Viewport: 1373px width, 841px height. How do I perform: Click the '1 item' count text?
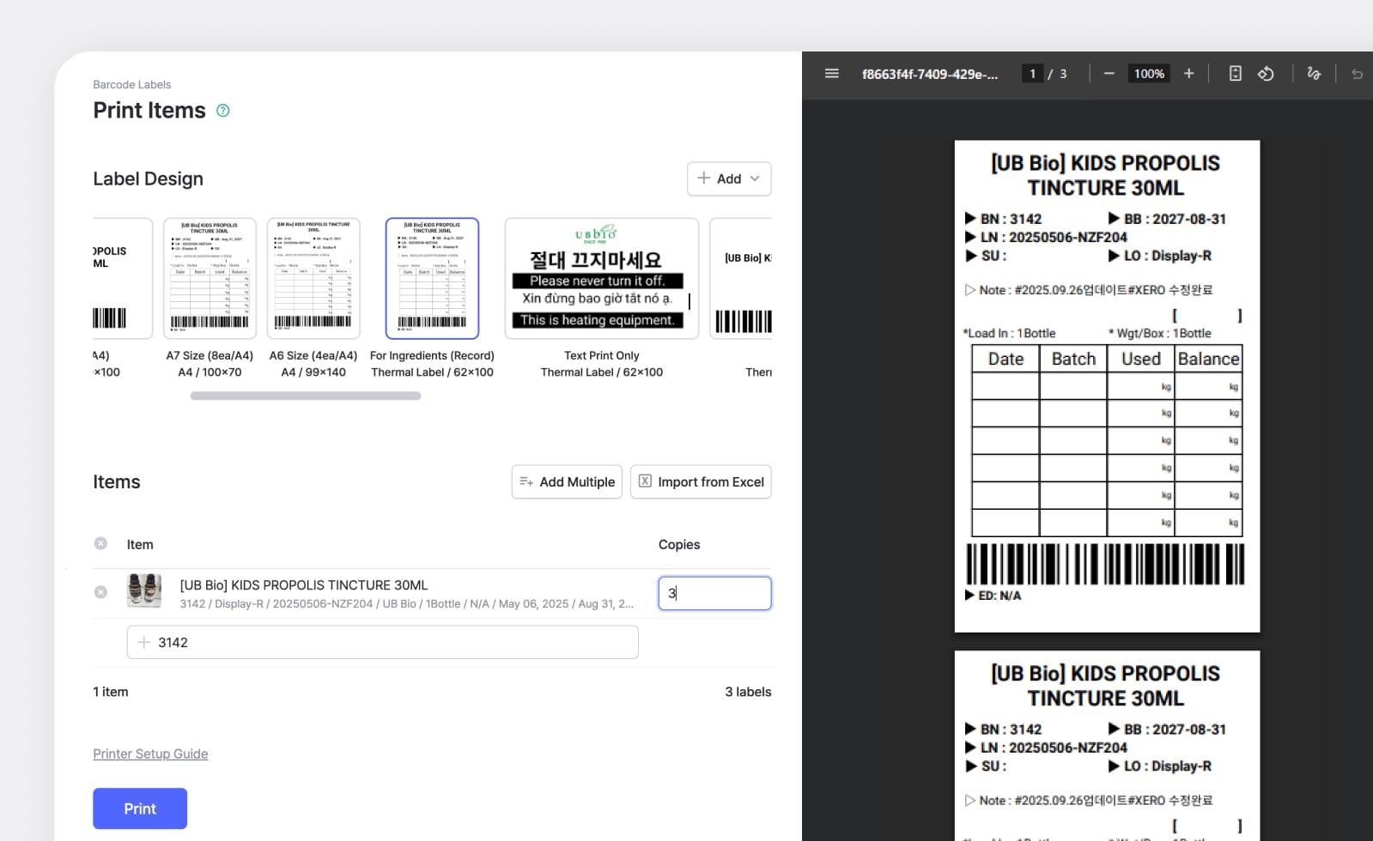tap(111, 692)
